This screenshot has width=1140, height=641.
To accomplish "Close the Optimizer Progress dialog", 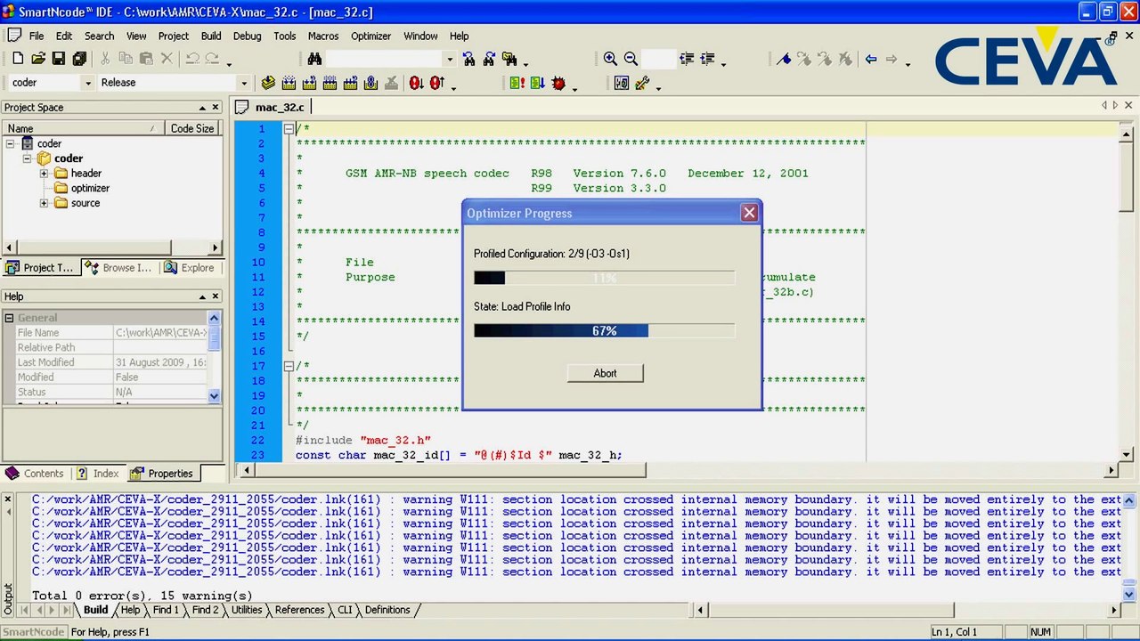I will pyautogui.click(x=749, y=213).
